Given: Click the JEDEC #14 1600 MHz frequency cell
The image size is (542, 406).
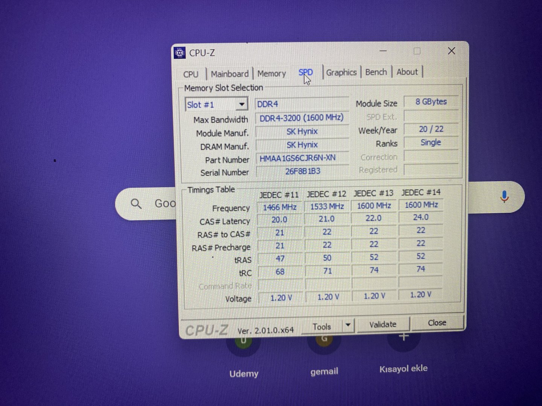Looking at the screenshot, I should 421,205.
